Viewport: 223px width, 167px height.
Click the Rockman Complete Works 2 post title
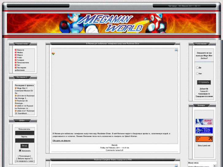[113, 160]
